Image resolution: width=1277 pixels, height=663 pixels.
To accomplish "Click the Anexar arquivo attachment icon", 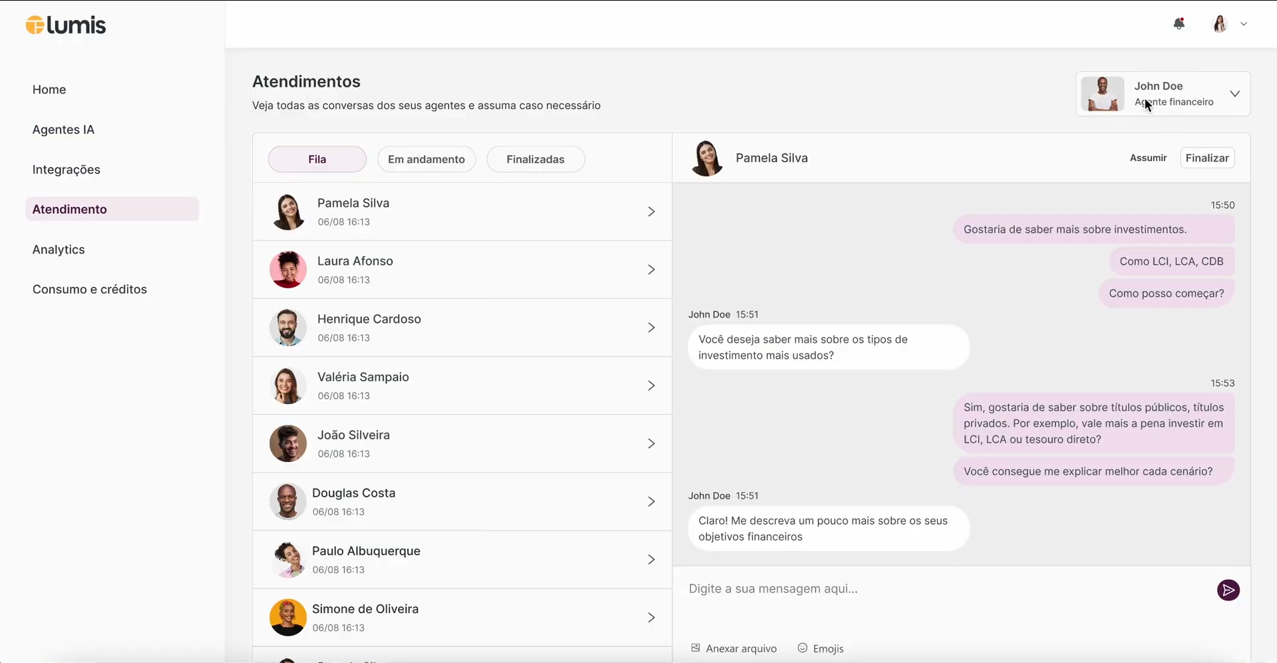I will (695, 648).
